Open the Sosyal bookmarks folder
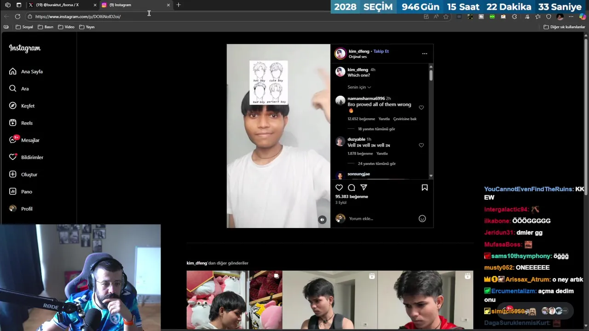 point(24,27)
